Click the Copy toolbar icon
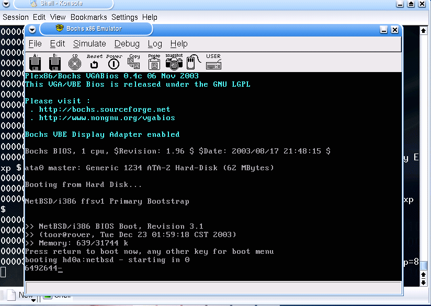 pos(134,62)
